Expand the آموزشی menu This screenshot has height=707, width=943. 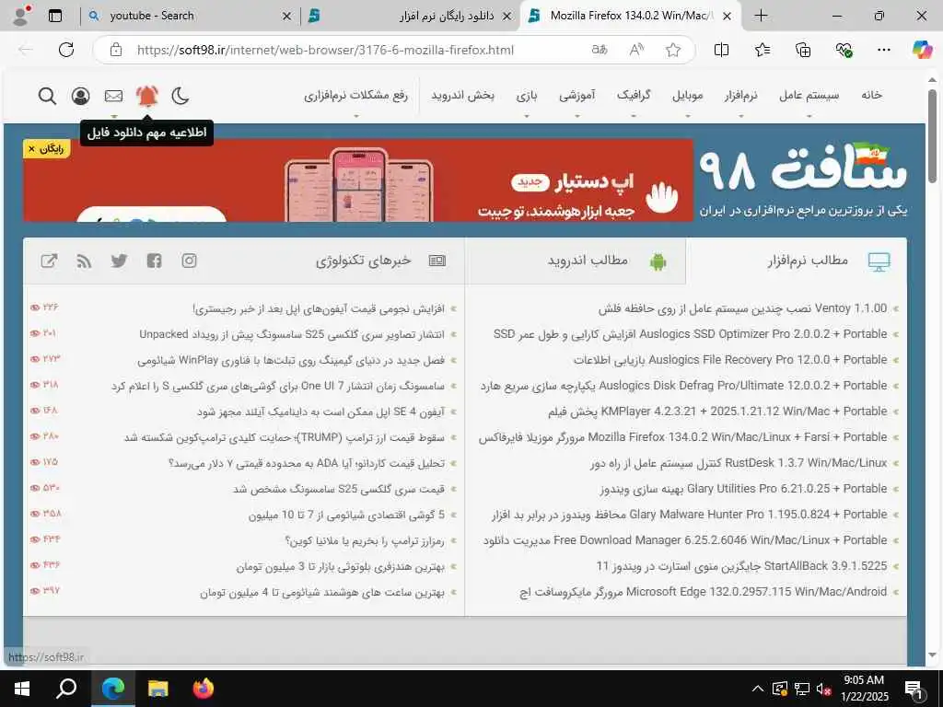click(577, 95)
